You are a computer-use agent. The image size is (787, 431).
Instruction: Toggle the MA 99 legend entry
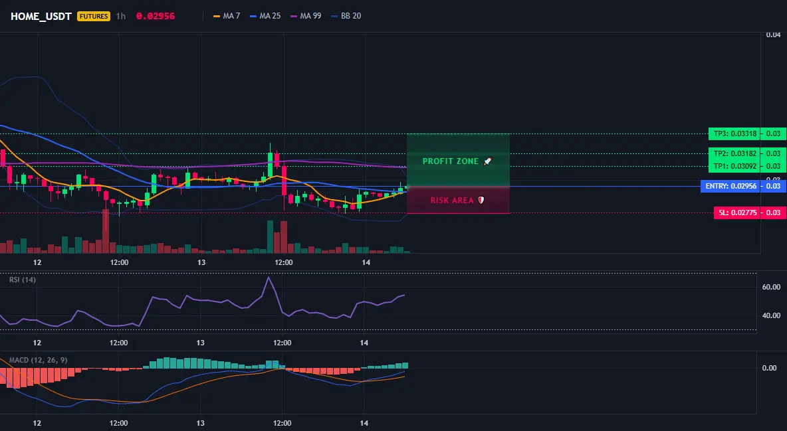point(306,16)
